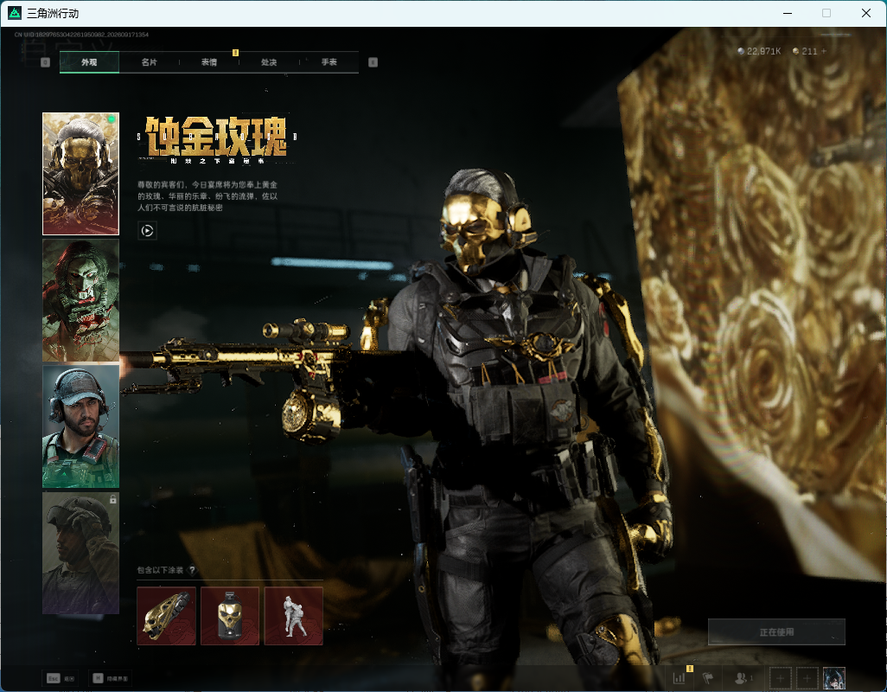Open the help icon beside 包含以下涂装
Screen dimensions: 887x692
[192, 570]
